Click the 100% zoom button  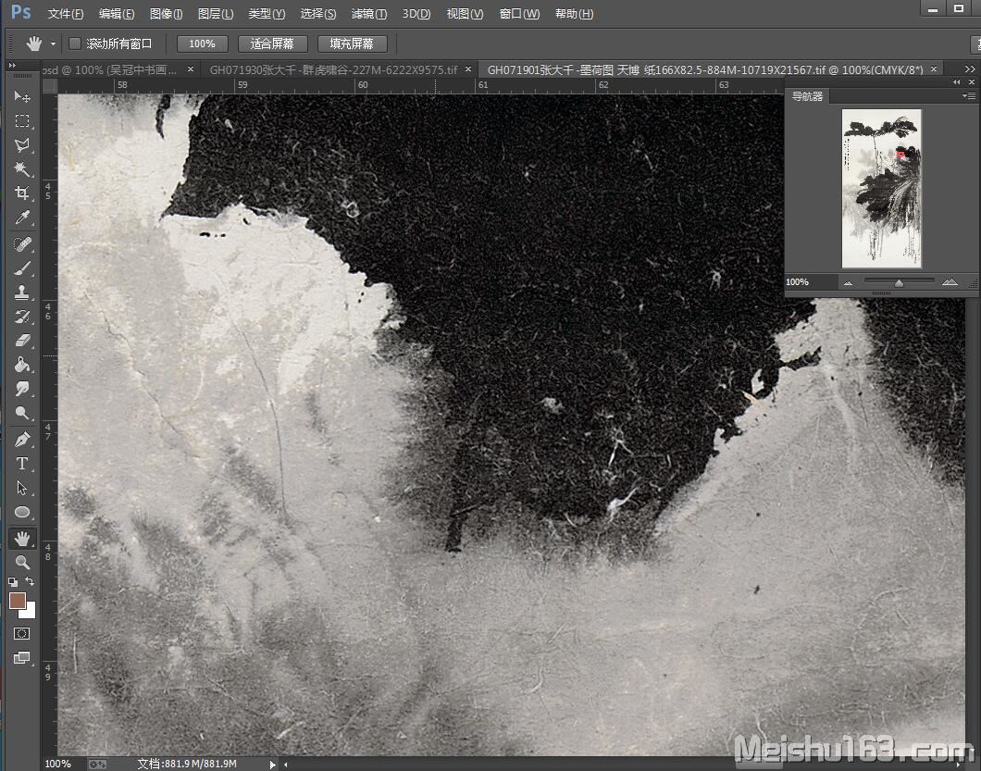[202, 44]
